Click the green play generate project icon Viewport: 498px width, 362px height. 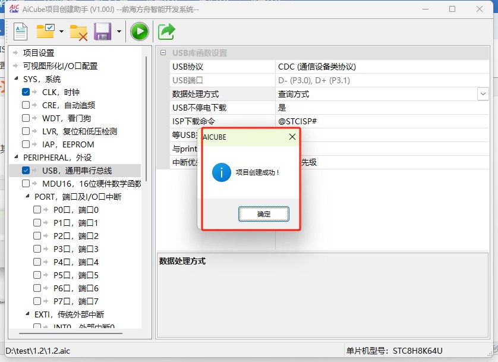140,32
